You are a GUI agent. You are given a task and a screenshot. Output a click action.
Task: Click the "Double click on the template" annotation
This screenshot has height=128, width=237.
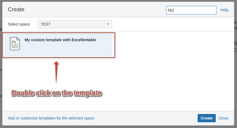pos(56,93)
